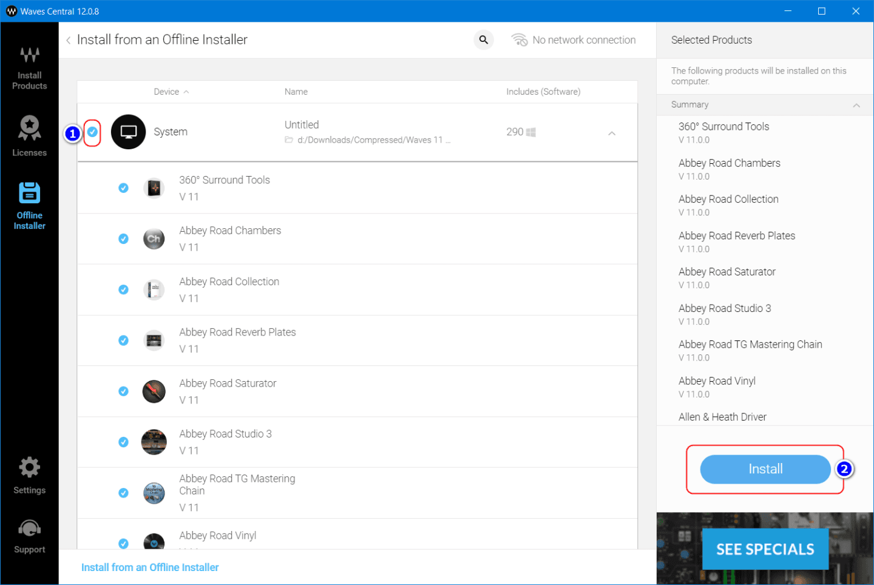Open Settings from the sidebar

(29, 476)
